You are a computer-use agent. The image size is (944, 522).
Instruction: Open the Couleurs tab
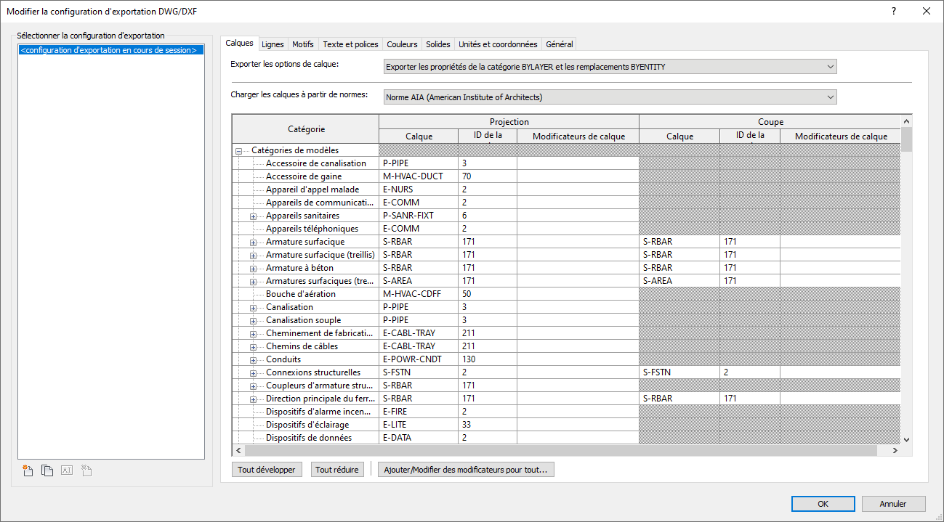coord(402,44)
